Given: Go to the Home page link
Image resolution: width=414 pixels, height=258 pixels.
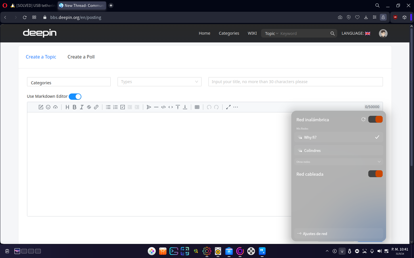Looking at the screenshot, I should [204, 33].
